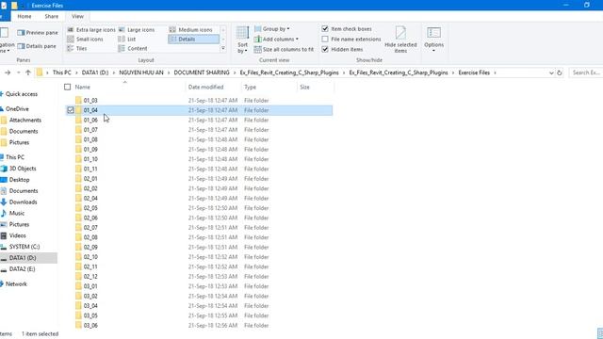This screenshot has width=603, height=339.
Task: Select folder 03_06
Action: coord(90,326)
